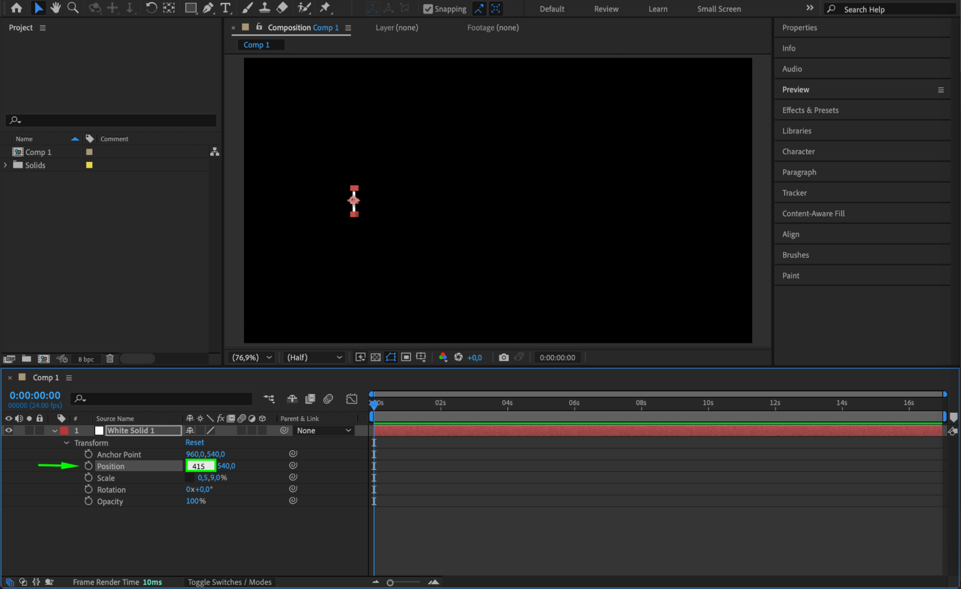Select the Rotation tool
This screenshot has height=589, width=961.
151,8
